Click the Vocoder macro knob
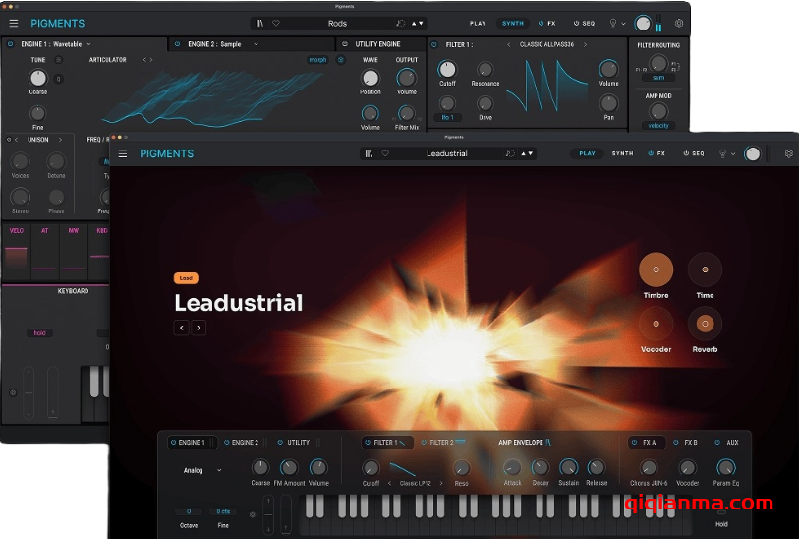The image size is (799, 539). tap(656, 324)
